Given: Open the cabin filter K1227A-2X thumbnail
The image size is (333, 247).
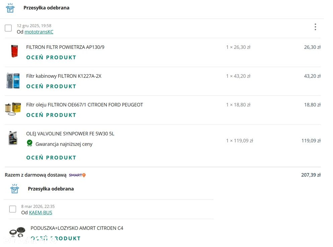Looking at the screenshot, I should [x=13, y=80].
